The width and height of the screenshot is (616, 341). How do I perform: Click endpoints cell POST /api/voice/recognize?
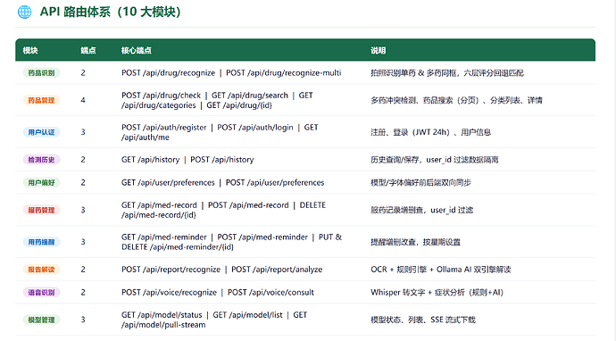[x=218, y=292]
